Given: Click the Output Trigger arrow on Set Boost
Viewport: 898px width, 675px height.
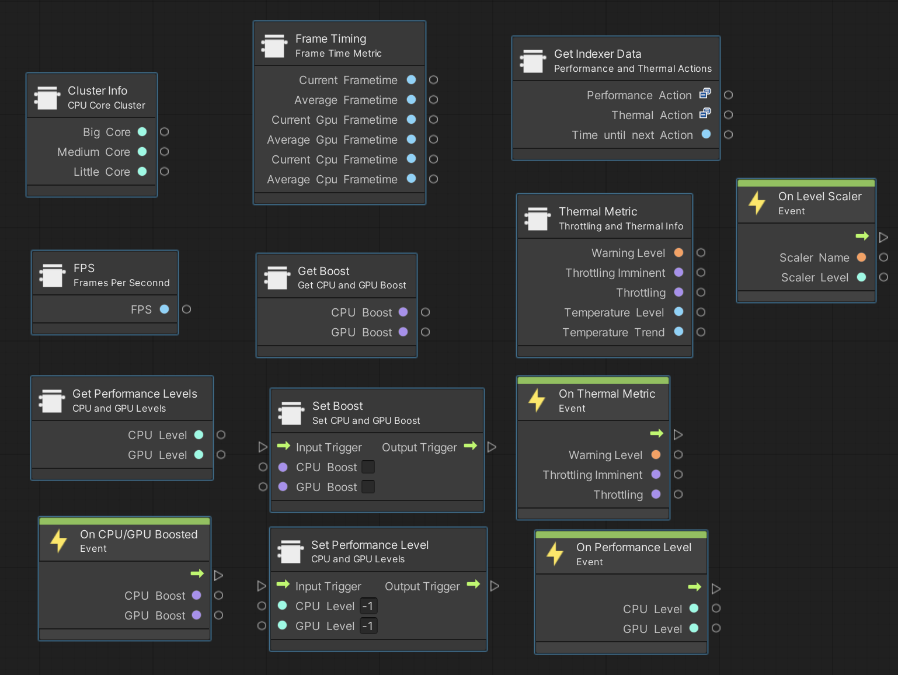Looking at the screenshot, I should (471, 447).
